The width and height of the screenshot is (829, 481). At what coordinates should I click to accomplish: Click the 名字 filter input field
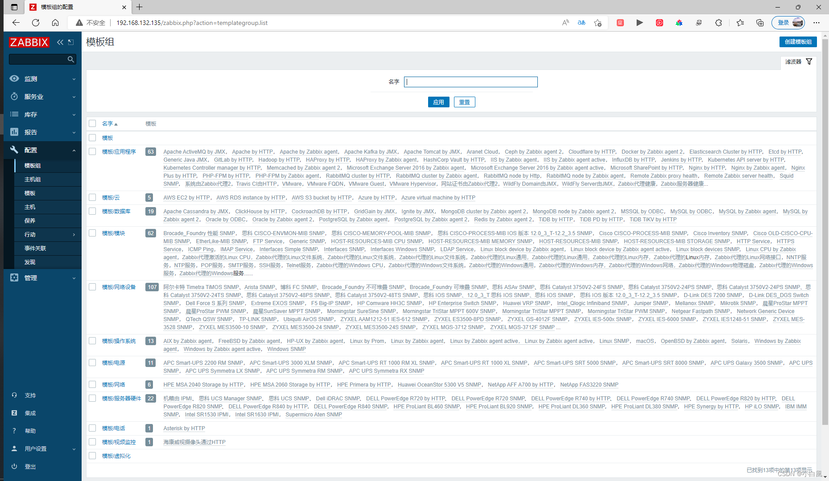click(470, 82)
